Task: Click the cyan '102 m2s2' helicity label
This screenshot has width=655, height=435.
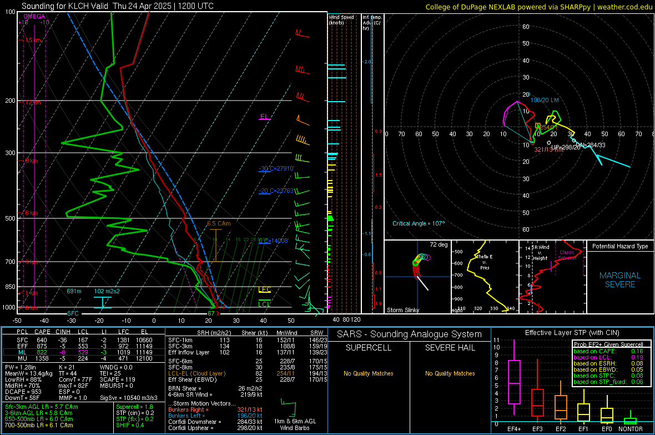Action: [x=107, y=291]
